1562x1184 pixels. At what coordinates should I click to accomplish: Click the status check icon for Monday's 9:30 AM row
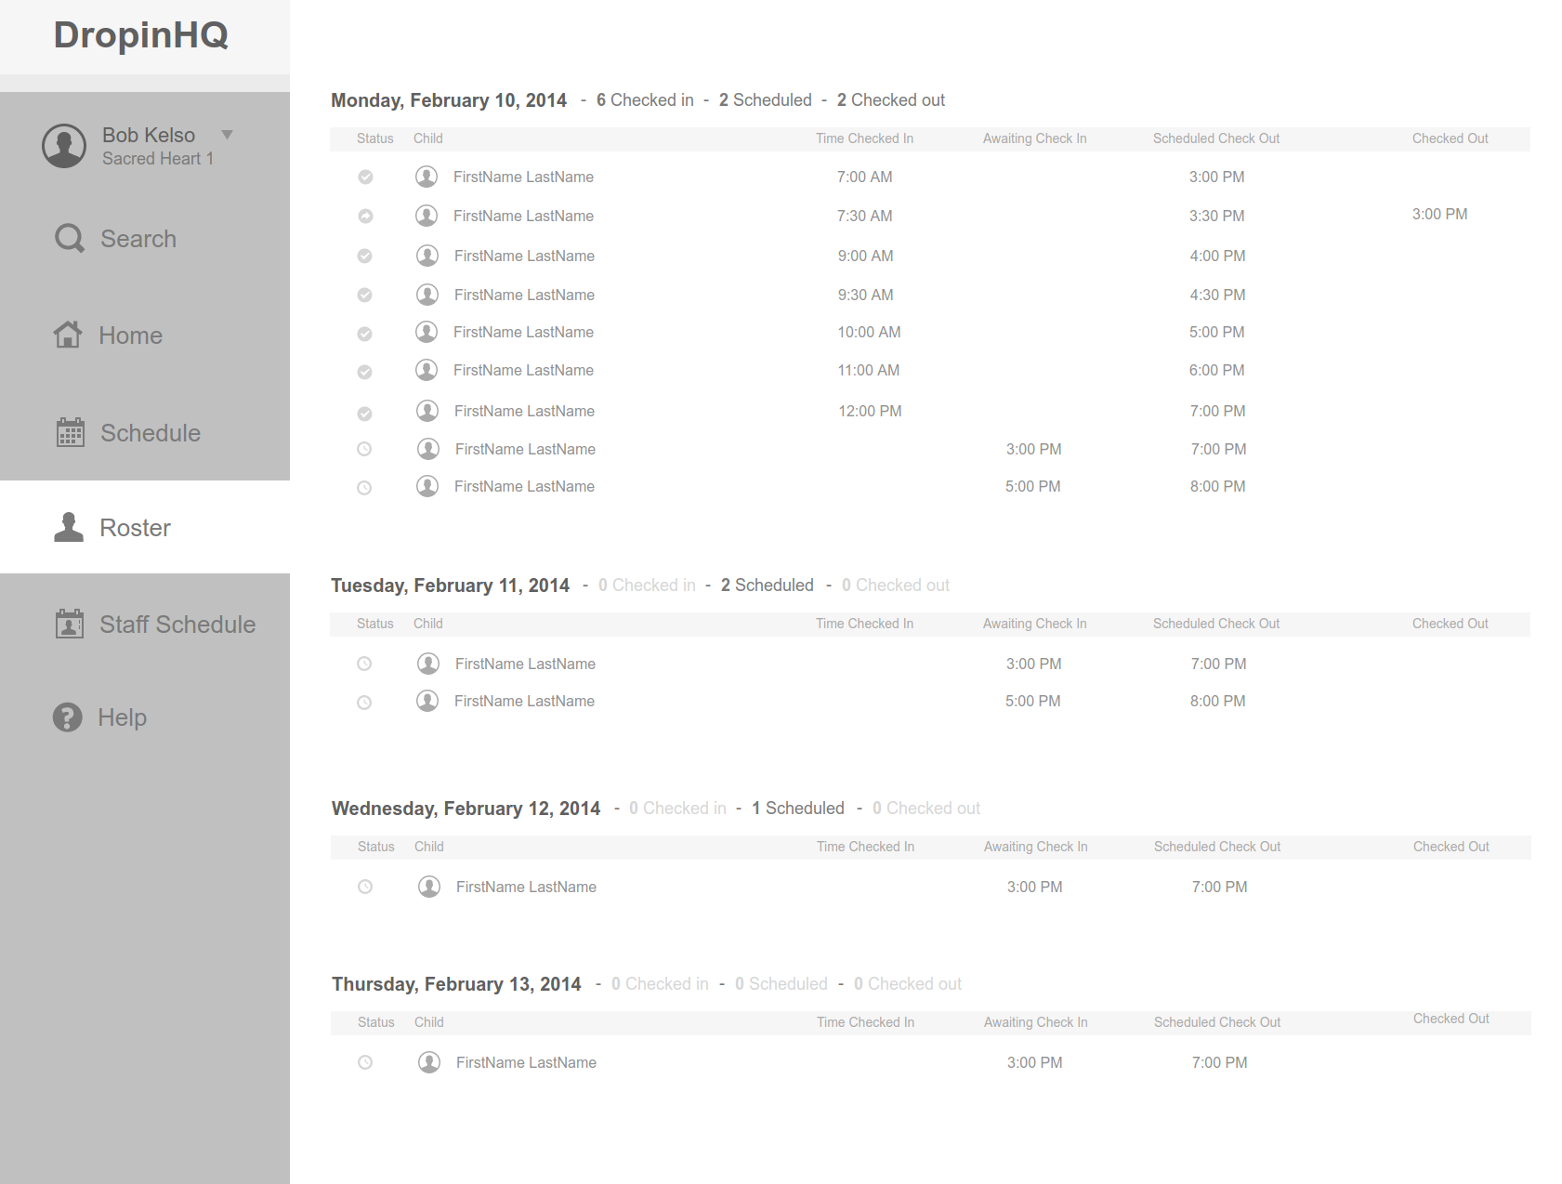[x=365, y=295]
